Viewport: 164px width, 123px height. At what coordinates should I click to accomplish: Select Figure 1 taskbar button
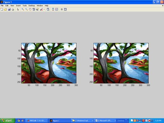(60, 121)
